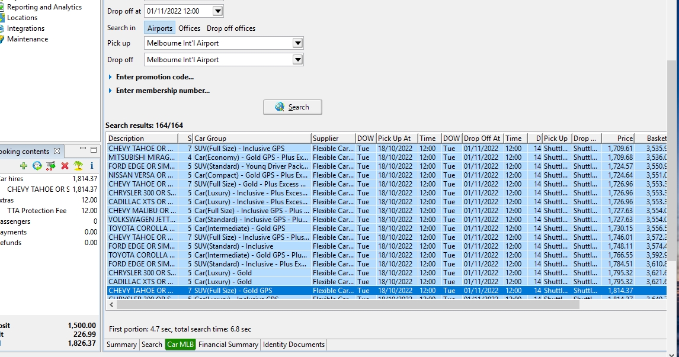
Task: Sort by Supplier column header
Action: point(333,139)
